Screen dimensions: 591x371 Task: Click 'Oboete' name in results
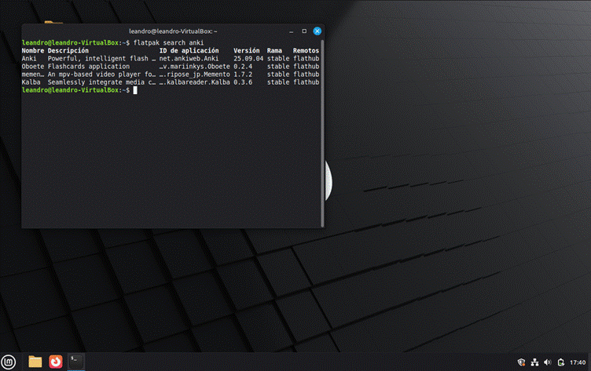click(x=33, y=67)
